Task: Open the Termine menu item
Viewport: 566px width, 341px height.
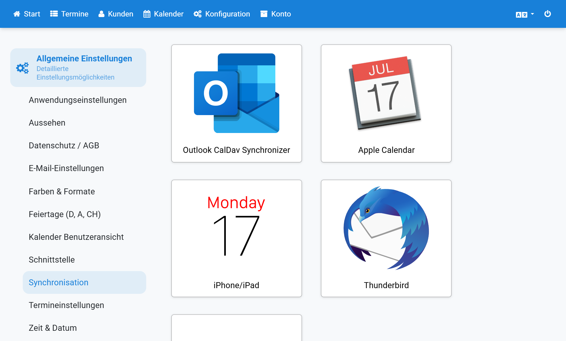Action: click(69, 14)
